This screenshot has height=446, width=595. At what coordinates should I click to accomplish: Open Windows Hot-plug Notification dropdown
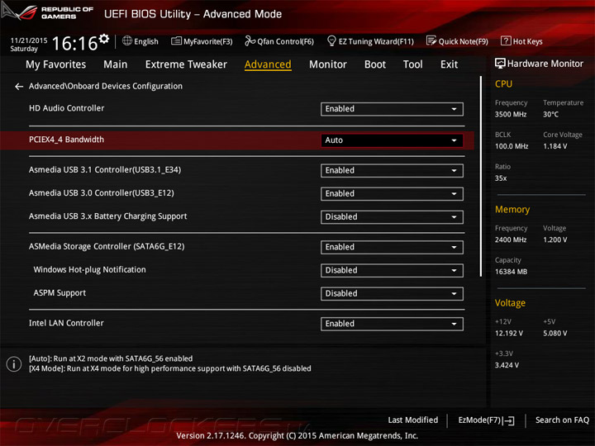click(x=392, y=270)
